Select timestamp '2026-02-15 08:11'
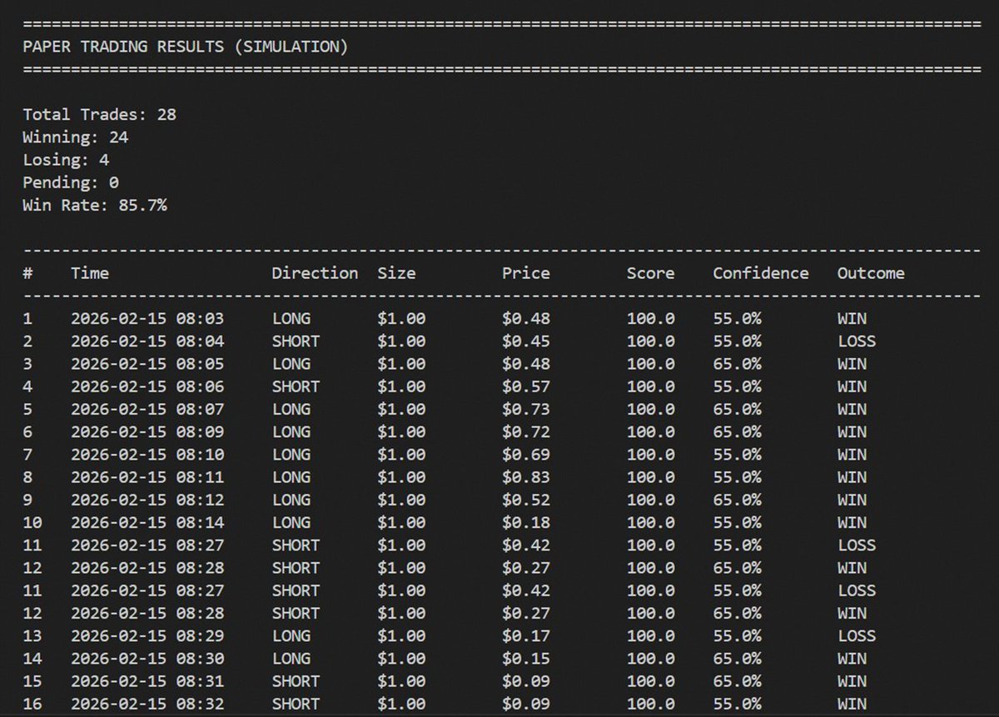The width and height of the screenshot is (999, 717). pyautogui.click(x=147, y=477)
